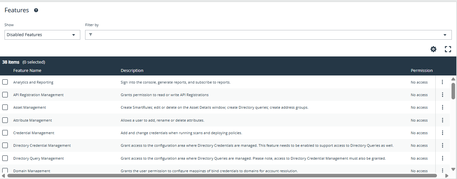Click the Domain Management feature name
457x179 pixels.
(32, 171)
